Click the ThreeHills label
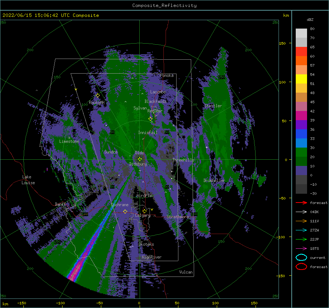Screen dimensions: 329x308 pos(183,160)
